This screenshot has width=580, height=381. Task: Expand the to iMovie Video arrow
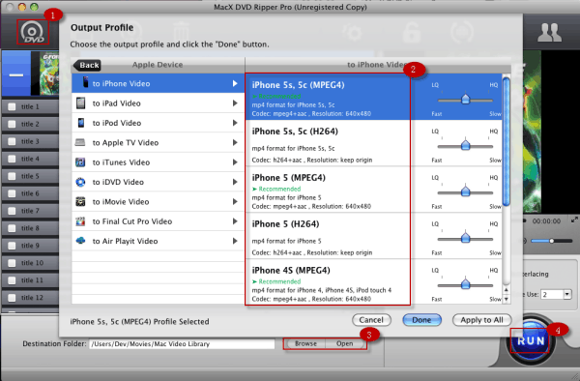point(235,201)
